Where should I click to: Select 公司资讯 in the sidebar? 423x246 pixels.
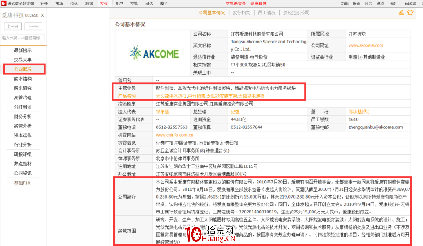coord(23,173)
